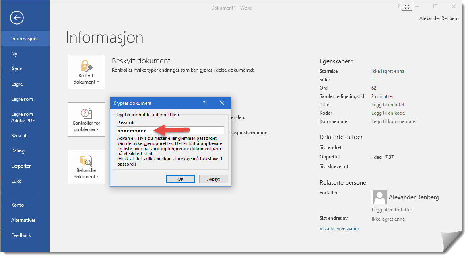Go to Alternativer in the sidebar
Viewport: 468px width, 258px height.
coord(23,220)
